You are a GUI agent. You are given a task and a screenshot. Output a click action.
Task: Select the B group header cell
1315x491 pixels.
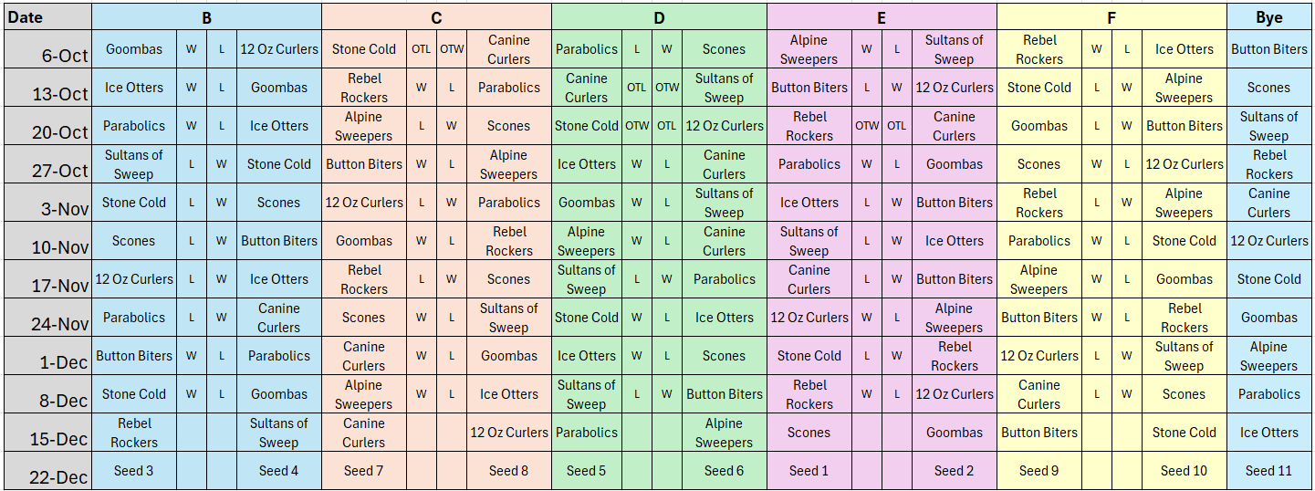[x=206, y=16]
